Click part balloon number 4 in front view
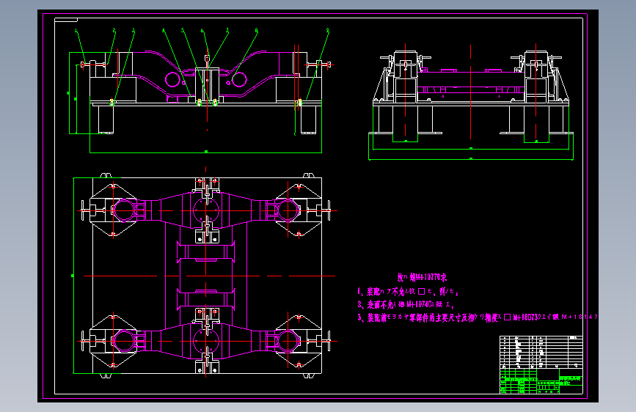 [164, 30]
